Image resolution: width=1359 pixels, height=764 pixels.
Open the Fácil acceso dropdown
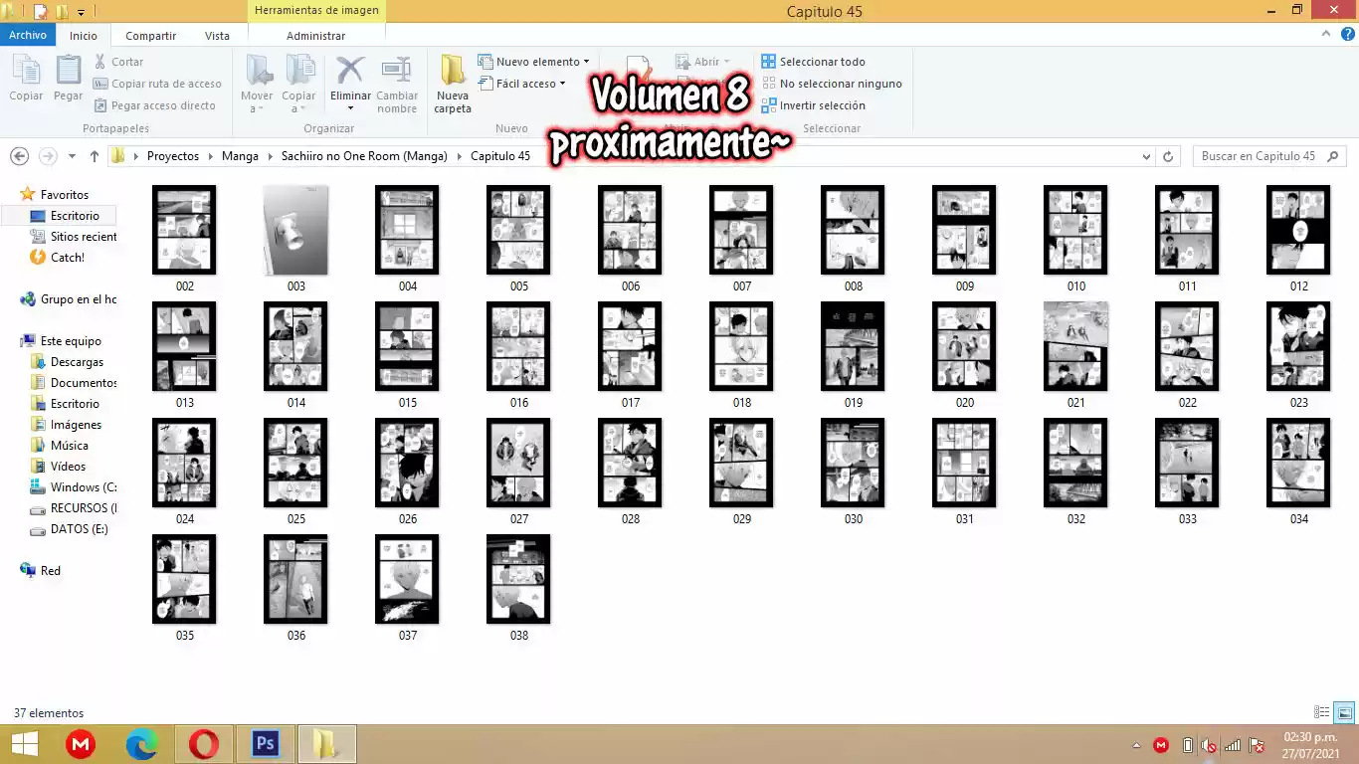point(521,84)
